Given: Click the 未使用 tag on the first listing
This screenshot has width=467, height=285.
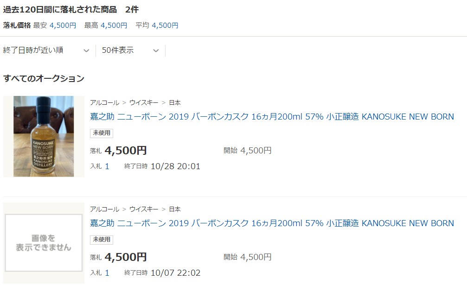Looking at the screenshot, I should click(x=102, y=133).
